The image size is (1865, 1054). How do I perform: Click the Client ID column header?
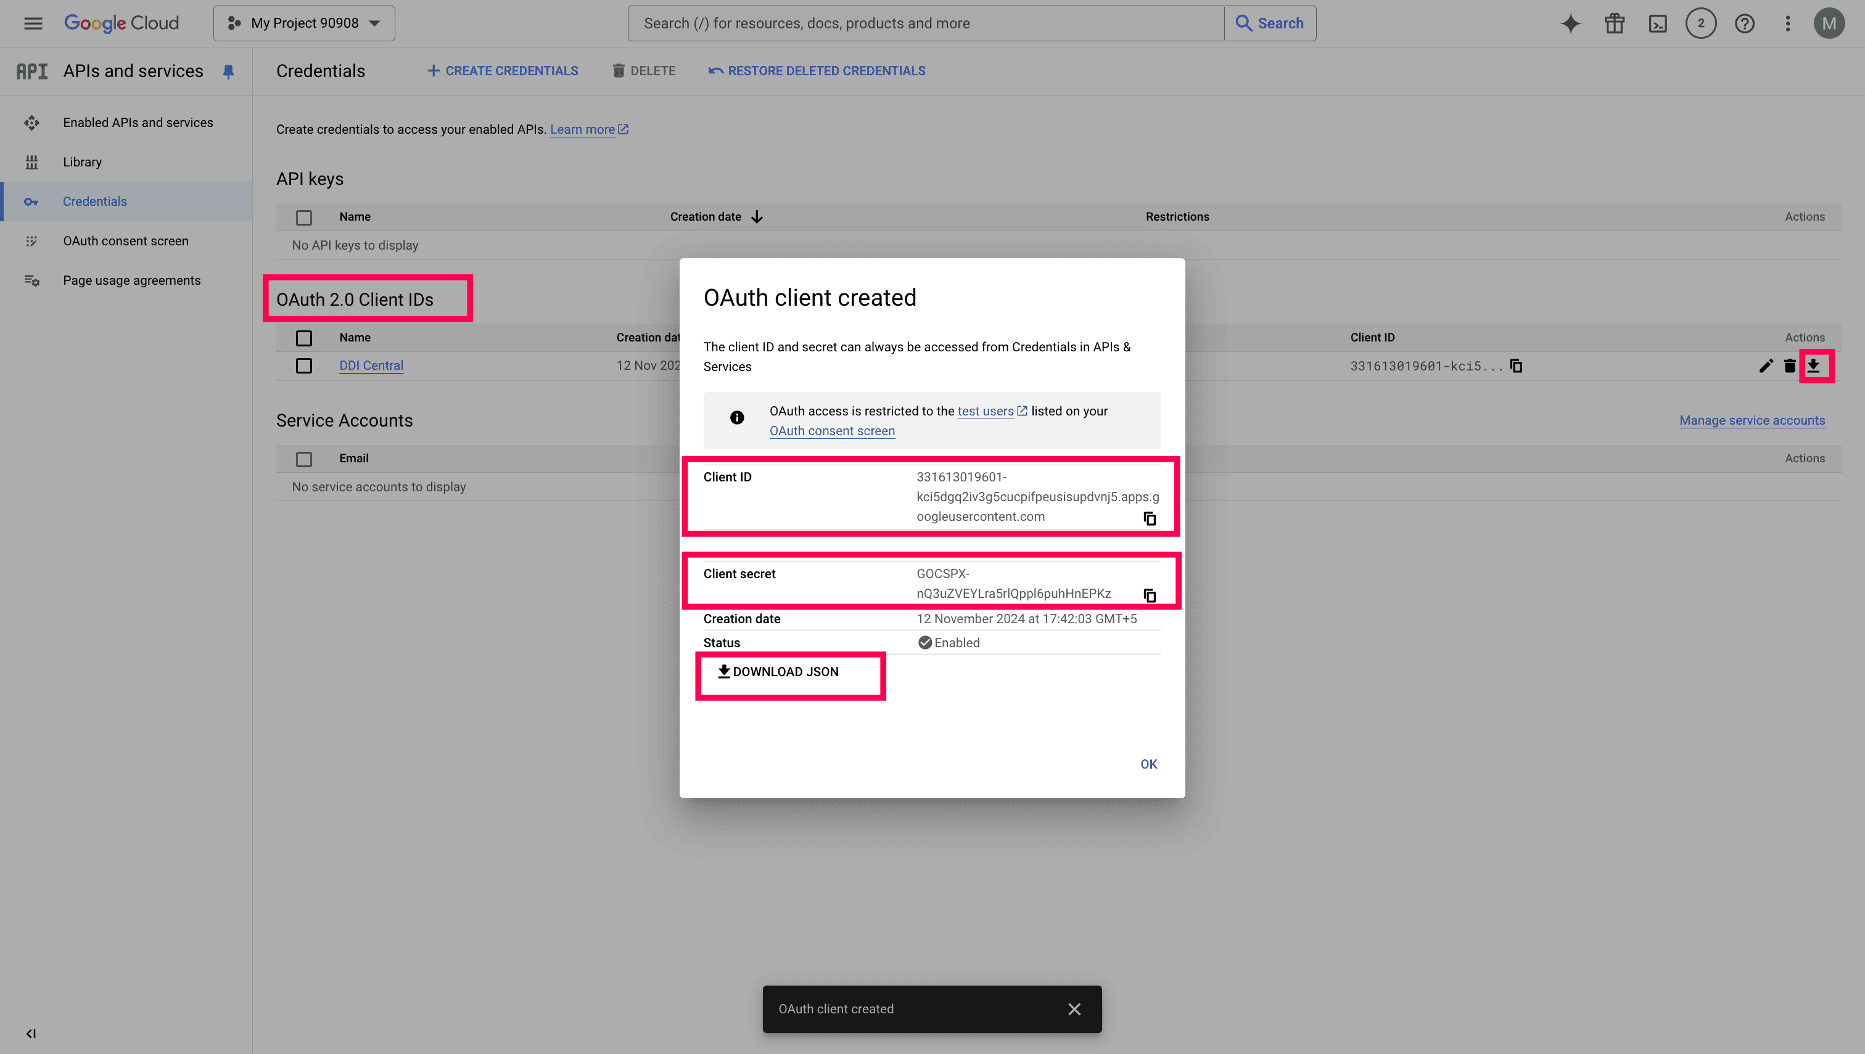click(1372, 338)
